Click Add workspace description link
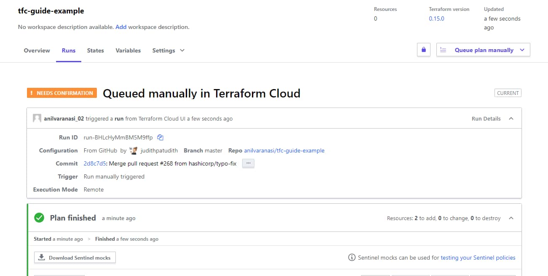This screenshot has height=276, width=548. pyautogui.click(x=121, y=26)
